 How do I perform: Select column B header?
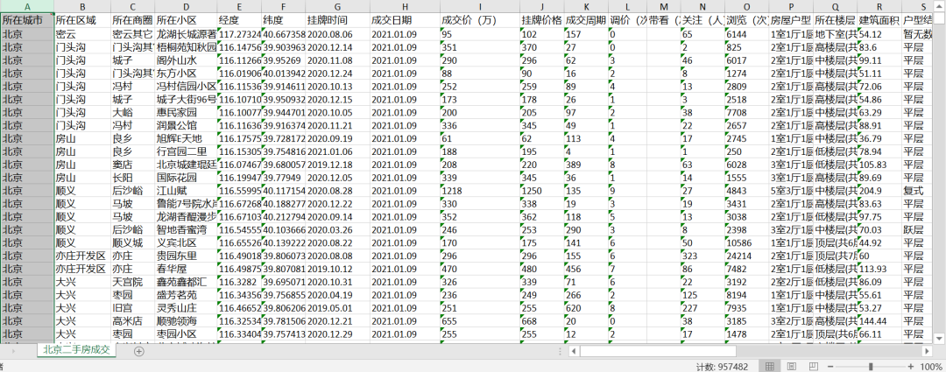pyautogui.click(x=82, y=7)
